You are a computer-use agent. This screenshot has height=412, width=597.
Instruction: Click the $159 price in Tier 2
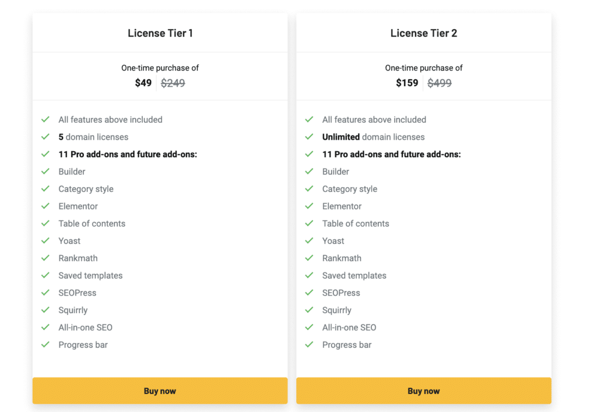click(x=407, y=83)
